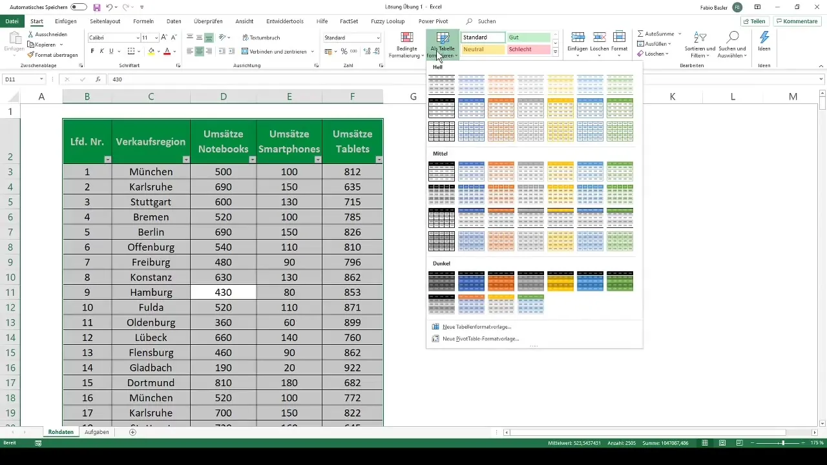Align text right in the ribbon

(209, 51)
